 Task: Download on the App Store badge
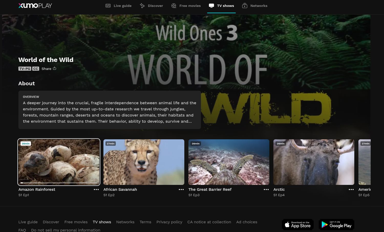298,225
